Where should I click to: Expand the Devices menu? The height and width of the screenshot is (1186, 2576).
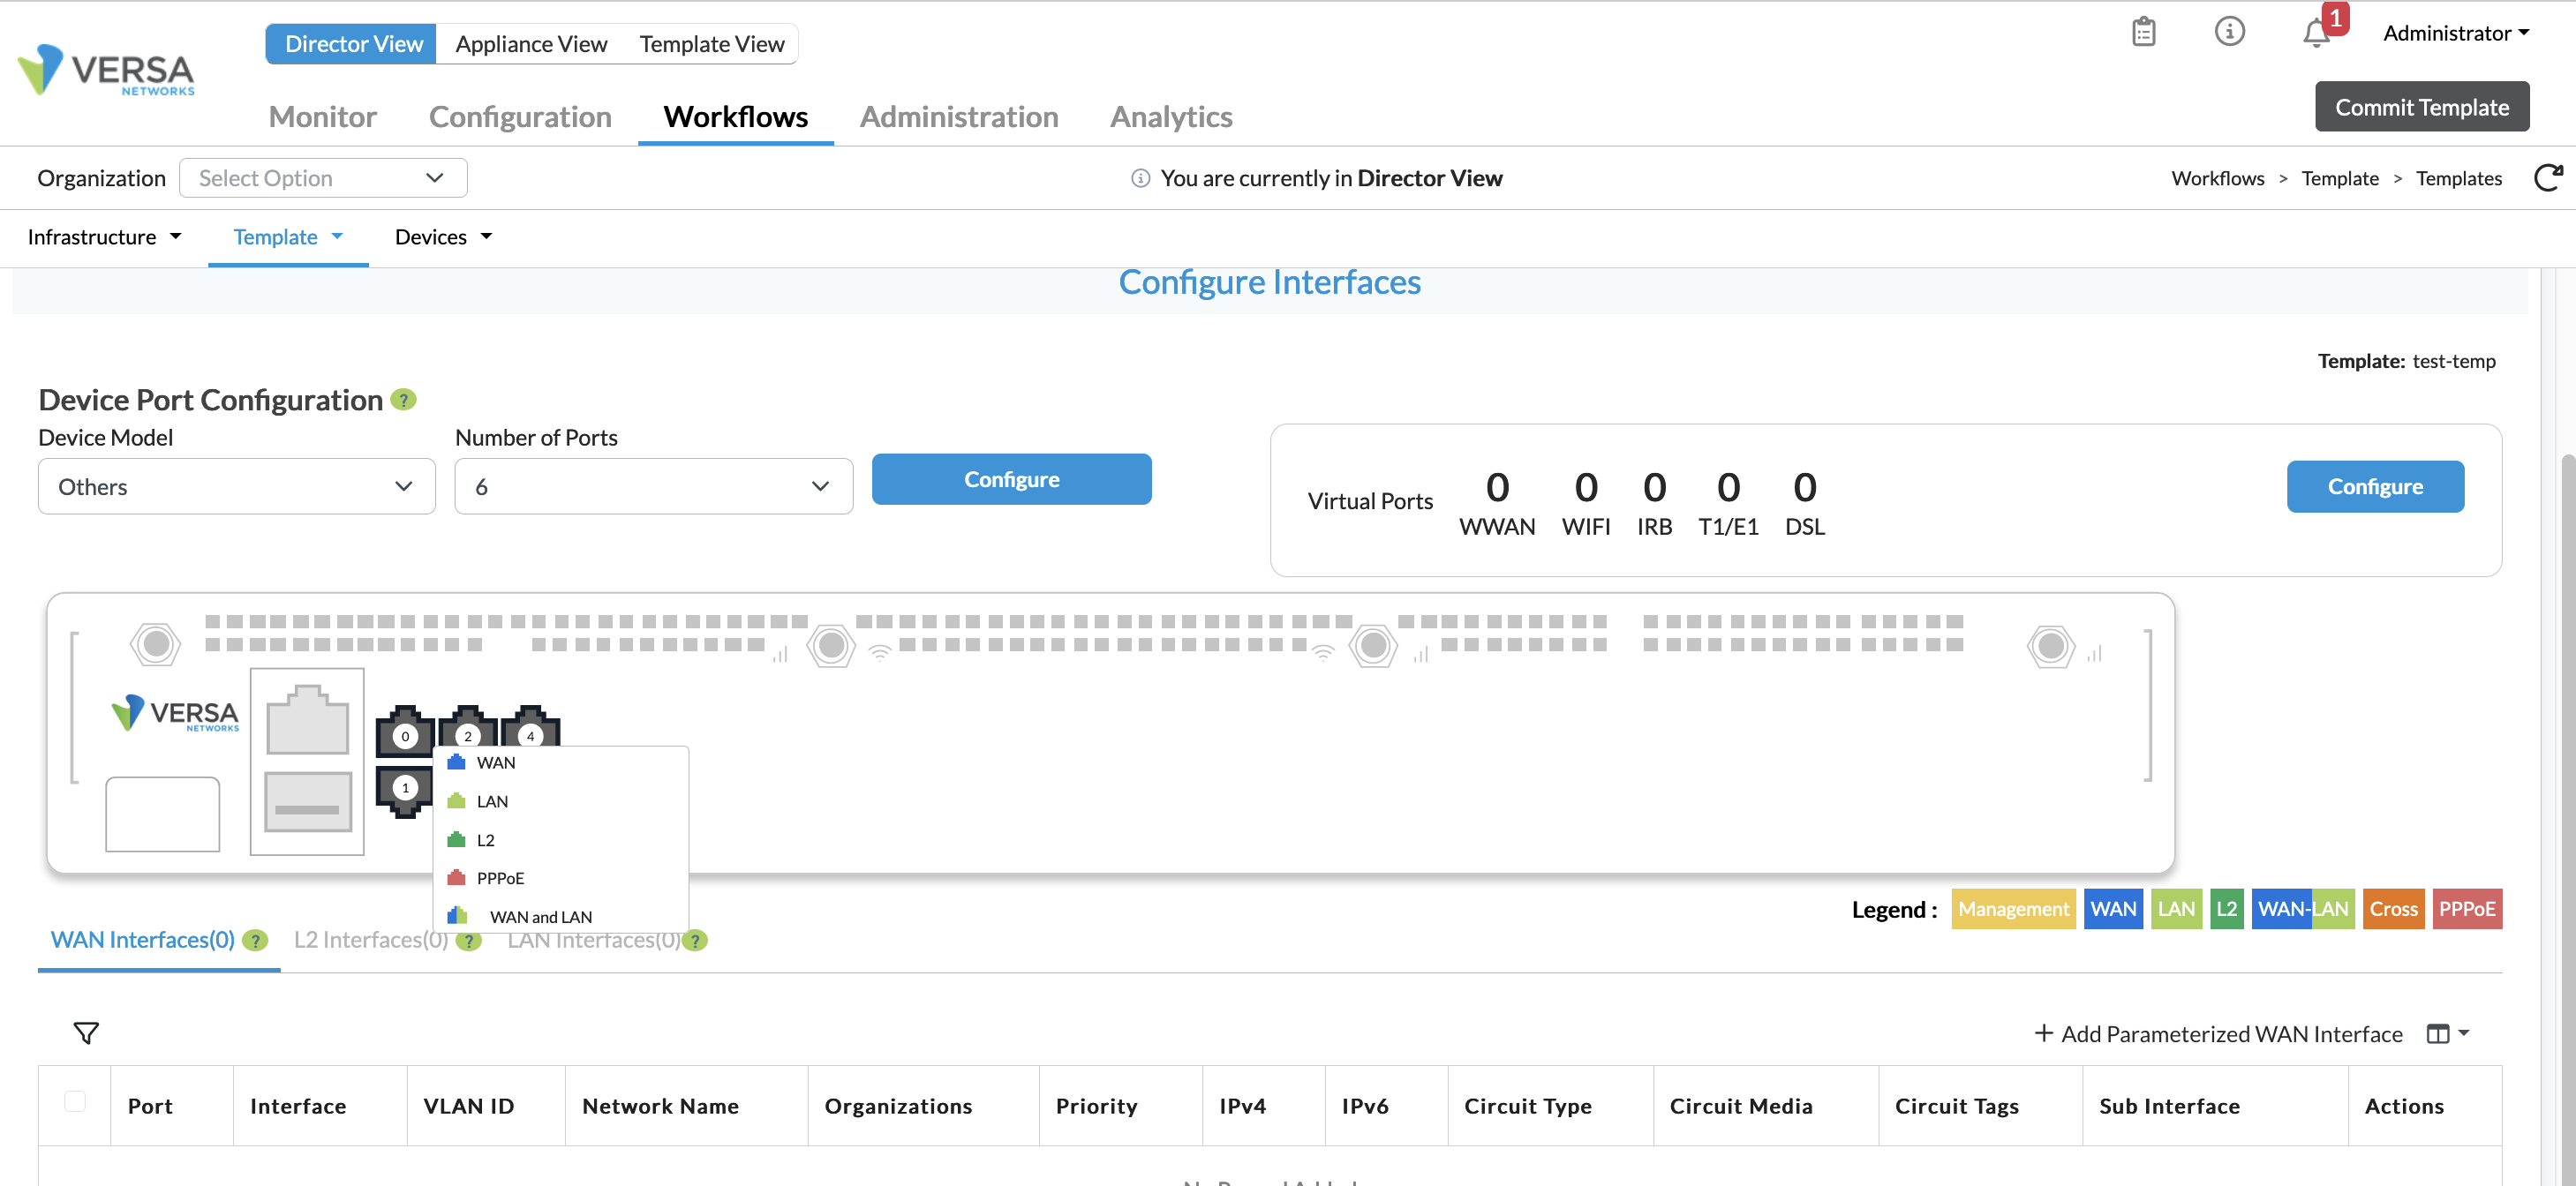443,237
